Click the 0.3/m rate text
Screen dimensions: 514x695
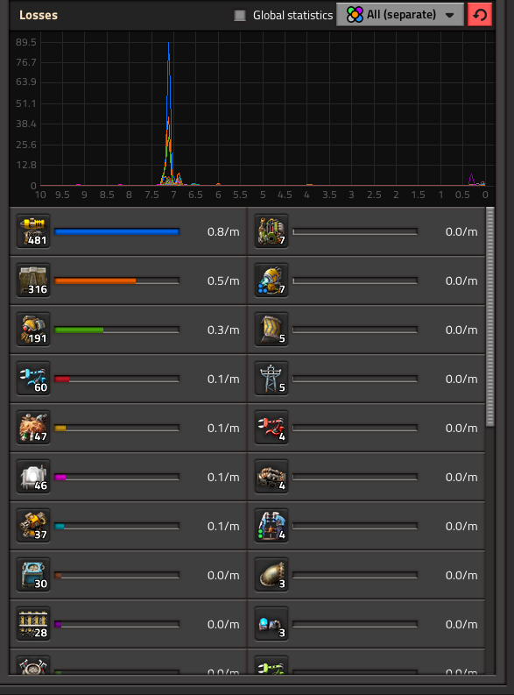point(223,330)
